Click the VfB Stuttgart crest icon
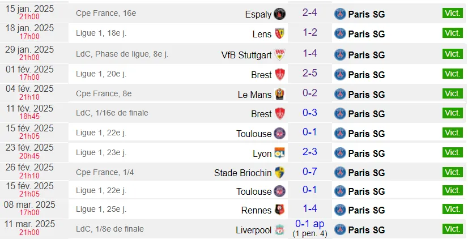 tap(280, 54)
